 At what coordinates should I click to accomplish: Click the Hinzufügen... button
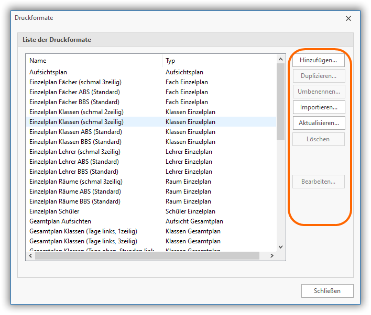pyautogui.click(x=319, y=60)
